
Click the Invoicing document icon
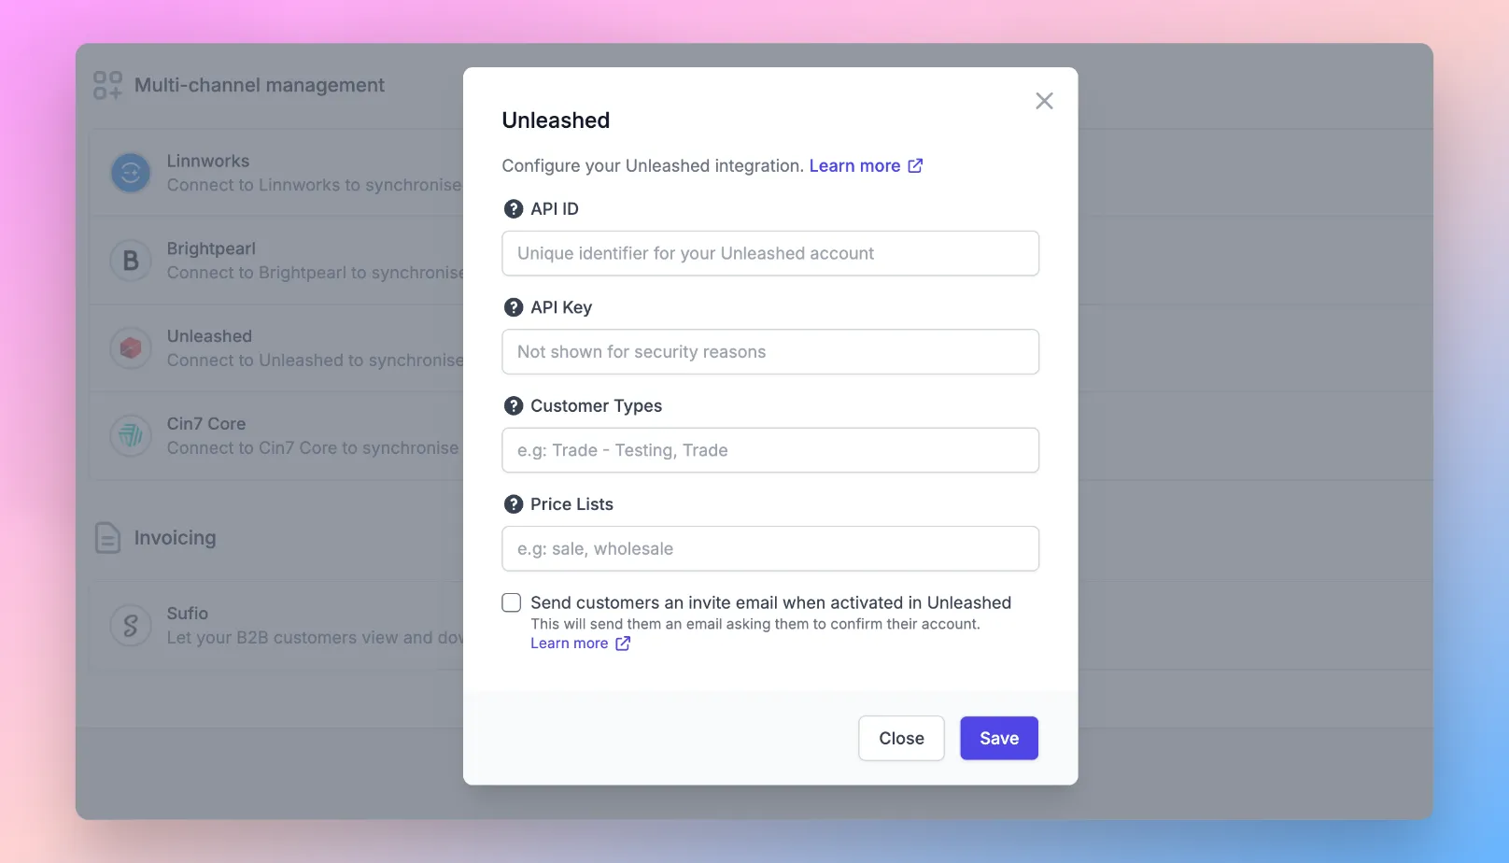[x=107, y=538]
